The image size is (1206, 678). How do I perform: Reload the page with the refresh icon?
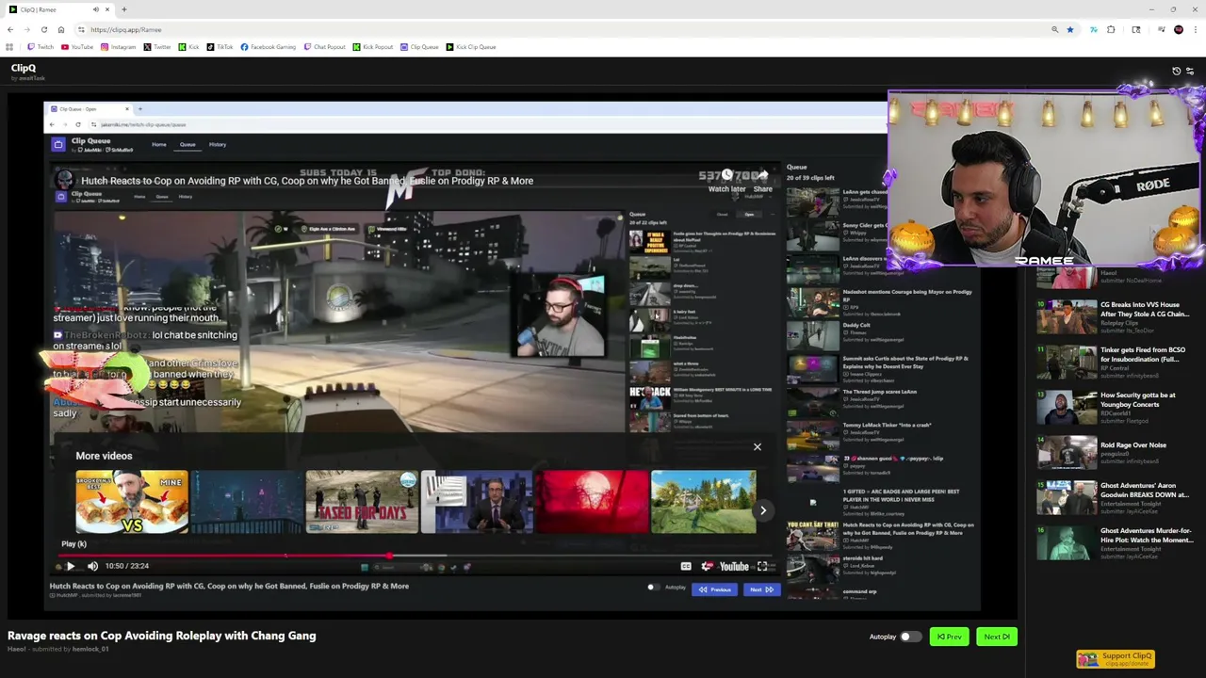[x=44, y=29]
